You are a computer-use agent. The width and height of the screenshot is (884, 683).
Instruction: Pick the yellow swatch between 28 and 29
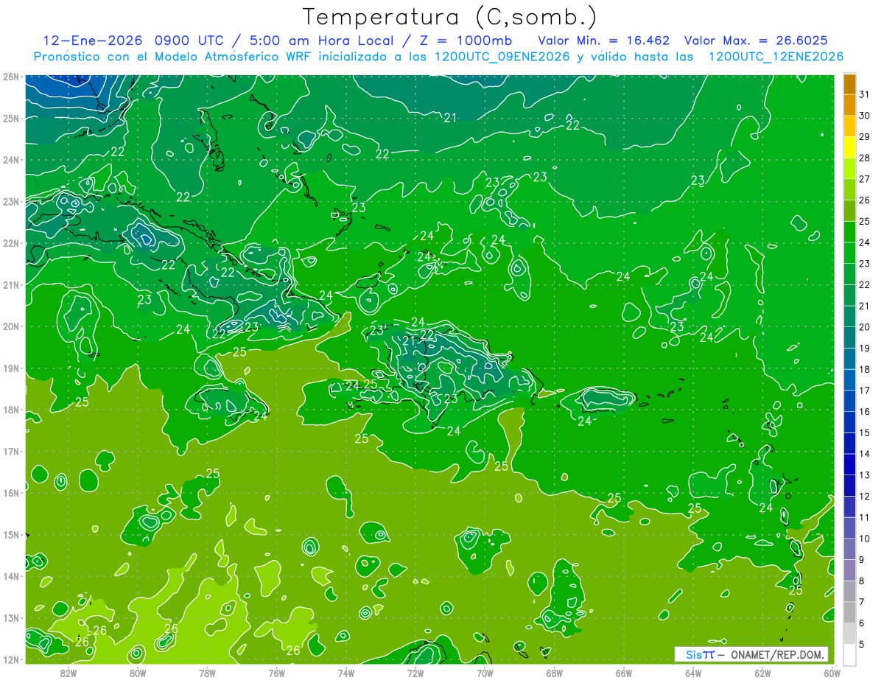pyautogui.click(x=850, y=147)
